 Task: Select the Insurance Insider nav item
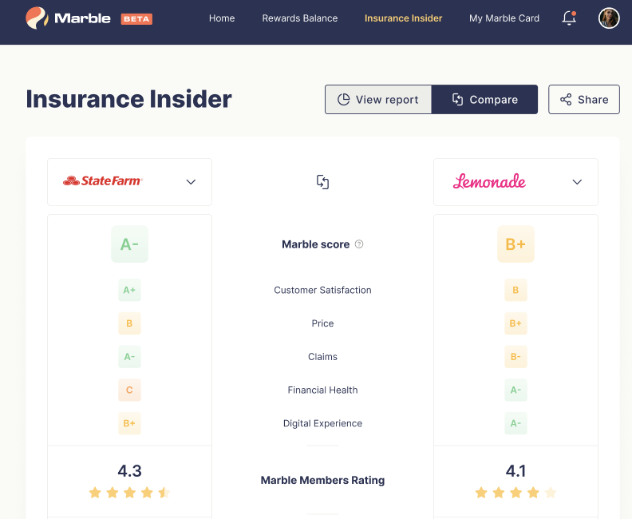pos(403,18)
